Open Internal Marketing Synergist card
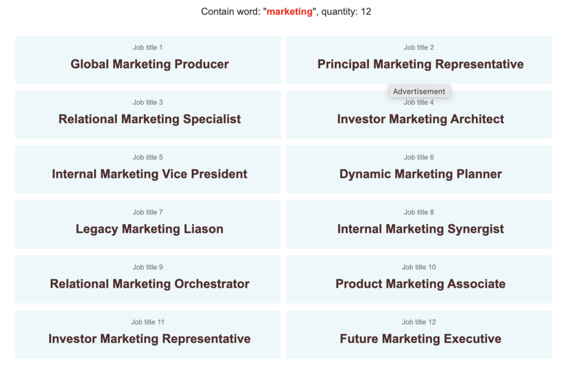The height and width of the screenshot is (368, 572). [x=419, y=225]
